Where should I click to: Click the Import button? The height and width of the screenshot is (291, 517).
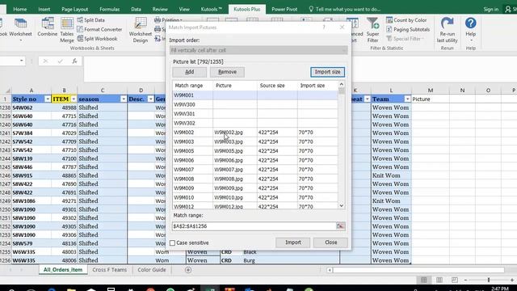(292, 242)
